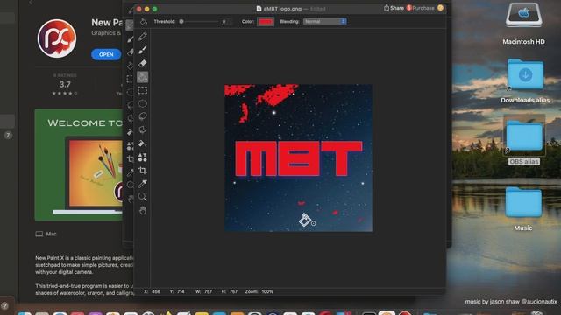Click the smiley icon in the title bar
The width and height of the screenshot is (561, 315).
pyautogui.click(x=440, y=8)
